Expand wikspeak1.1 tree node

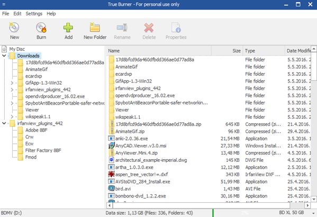tap(12, 117)
